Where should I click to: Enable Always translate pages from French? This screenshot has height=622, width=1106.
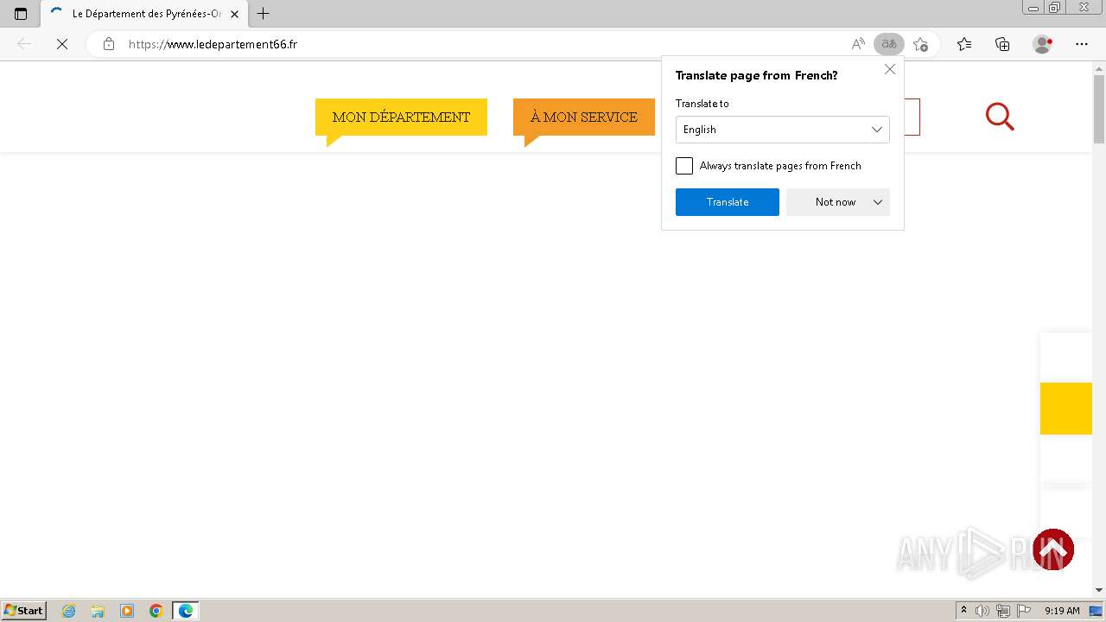pos(684,166)
